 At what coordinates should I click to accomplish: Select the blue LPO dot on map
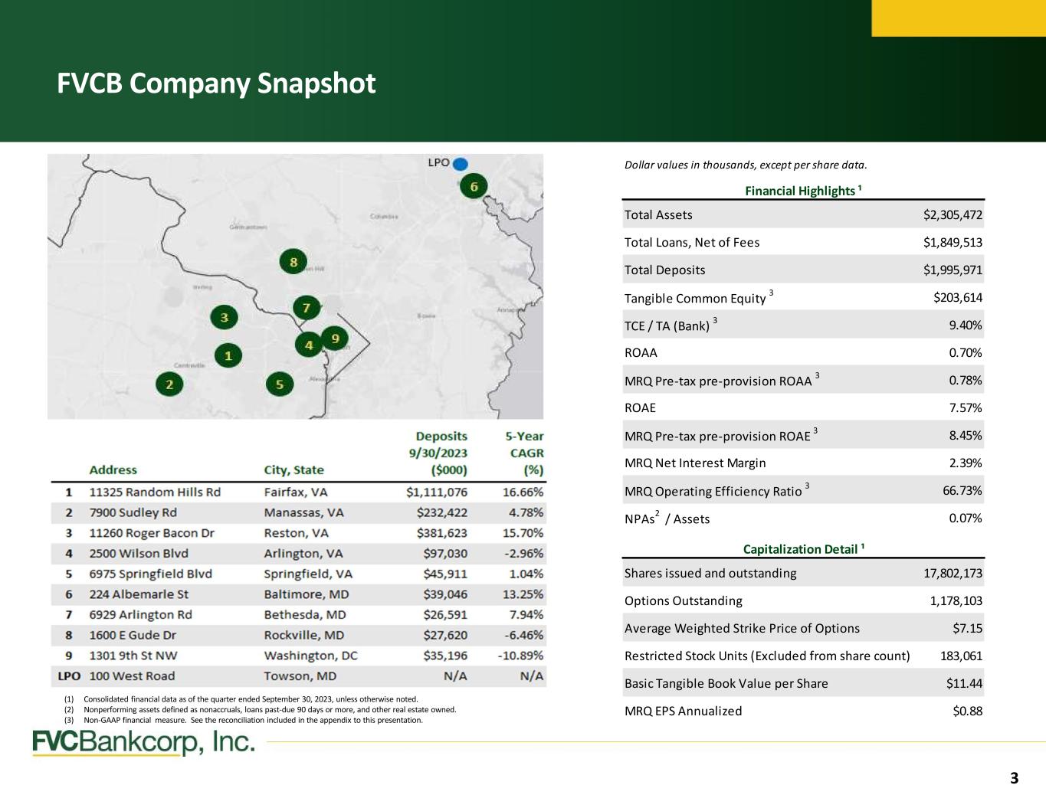[x=460, y=163]
